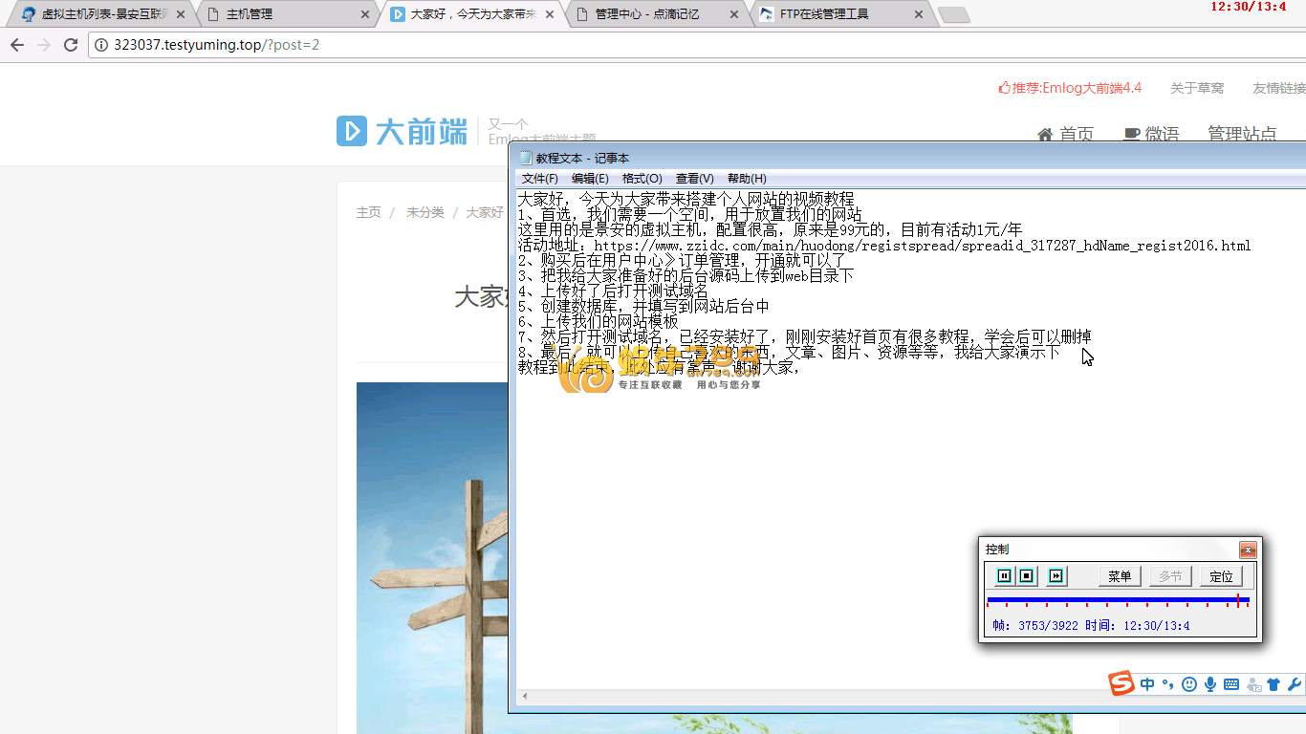Open the 格式(O) menu in Notepad
Screen dimensions: 1306x734
pos(642,179)
